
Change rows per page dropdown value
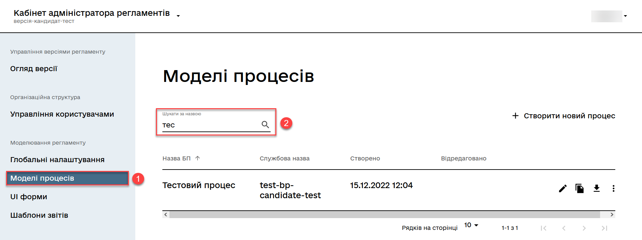(471, 225)
